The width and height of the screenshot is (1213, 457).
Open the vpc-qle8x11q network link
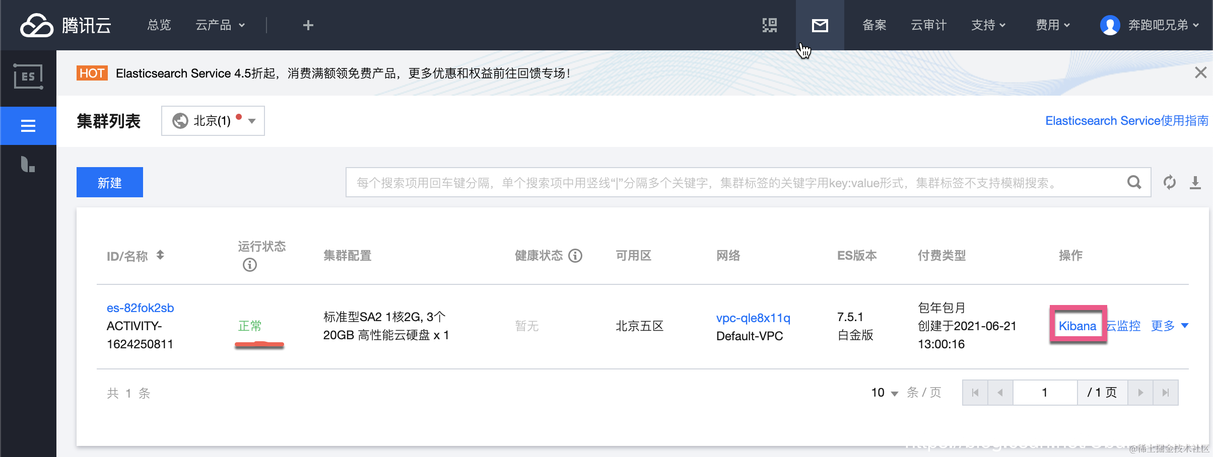pyautogui.click(x=753, y=318)
